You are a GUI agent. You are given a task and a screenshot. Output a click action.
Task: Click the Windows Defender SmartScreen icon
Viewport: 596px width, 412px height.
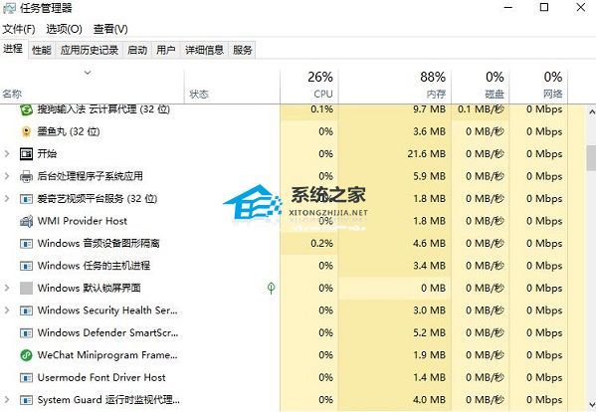(x=26, y=333)
